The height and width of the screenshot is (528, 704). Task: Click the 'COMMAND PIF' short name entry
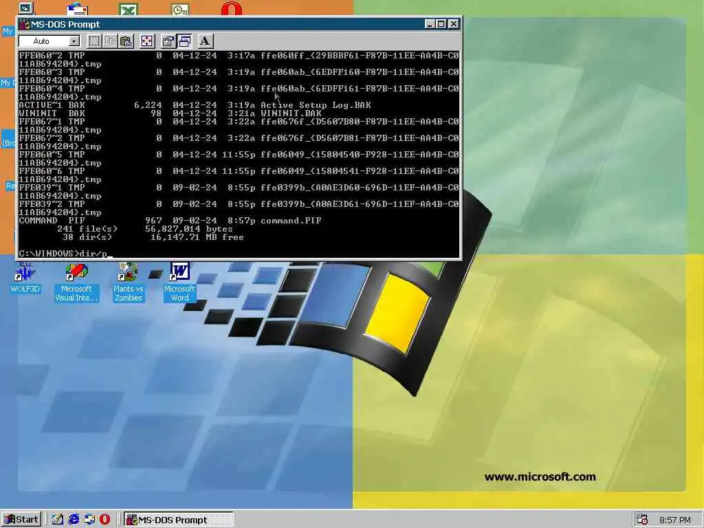(52, 221)
